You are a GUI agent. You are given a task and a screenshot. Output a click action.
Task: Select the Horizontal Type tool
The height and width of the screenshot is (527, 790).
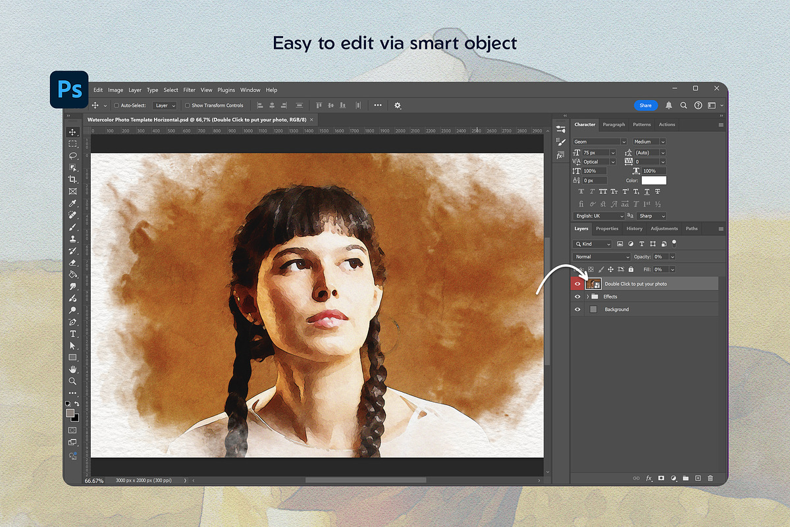point(72,334)
